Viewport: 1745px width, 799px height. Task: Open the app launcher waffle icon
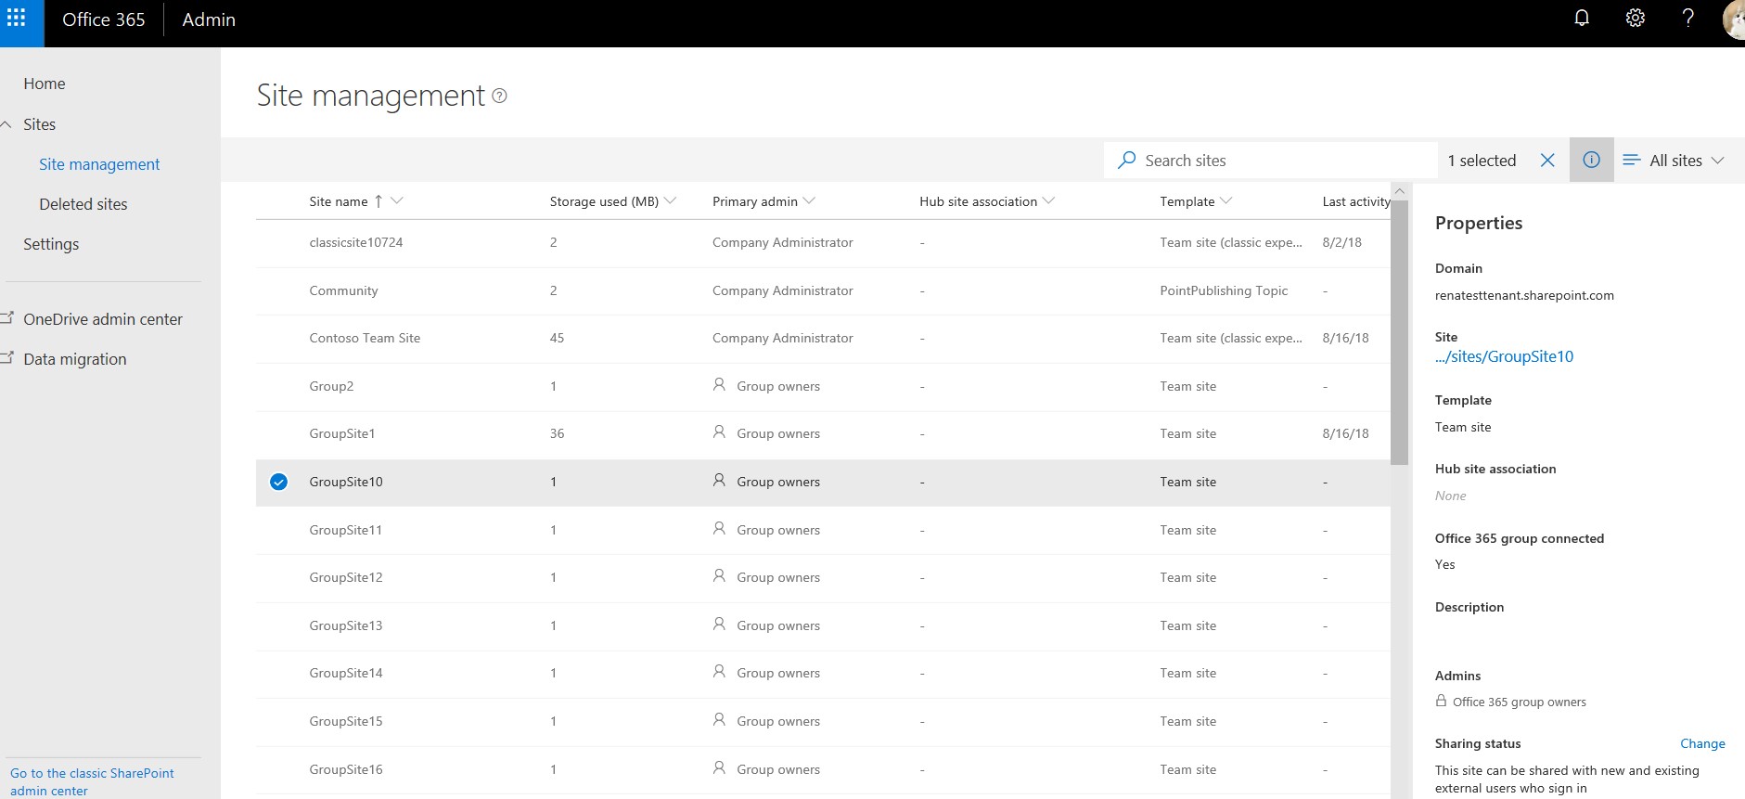tap(17, 19)
